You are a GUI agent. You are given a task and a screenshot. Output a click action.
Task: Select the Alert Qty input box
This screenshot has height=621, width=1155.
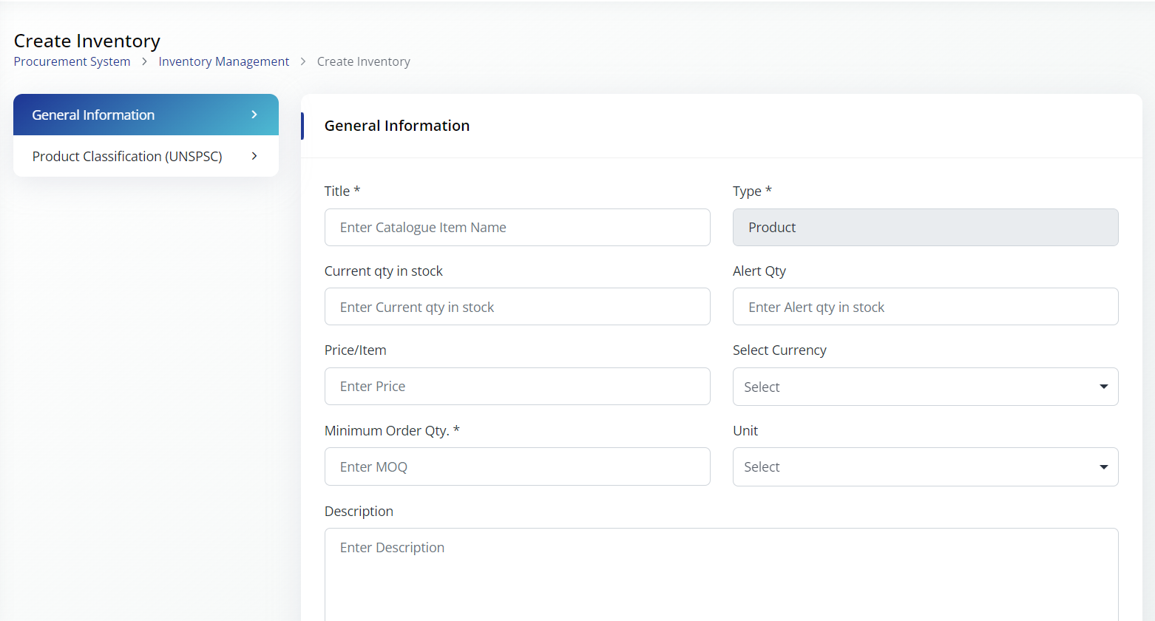pyautogui.click(x=925, y=307)
